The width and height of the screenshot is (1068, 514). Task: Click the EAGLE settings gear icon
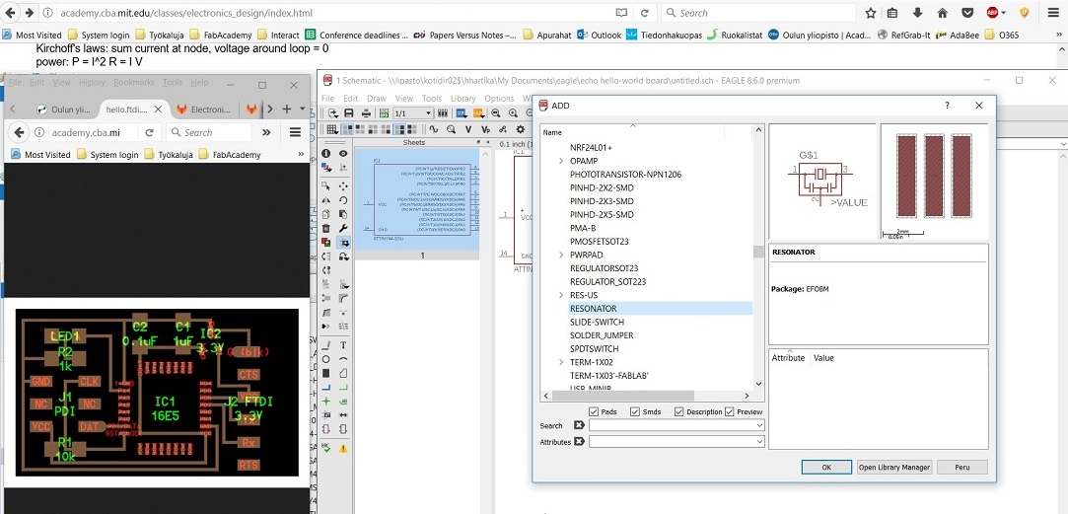(521, 129)
